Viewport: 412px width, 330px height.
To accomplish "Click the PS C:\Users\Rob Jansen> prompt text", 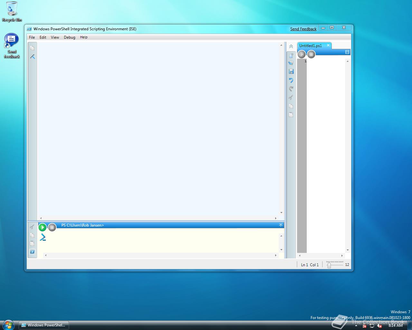I will click(83, 225).
